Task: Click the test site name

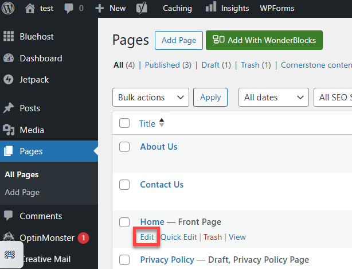Action: (46, 8)
